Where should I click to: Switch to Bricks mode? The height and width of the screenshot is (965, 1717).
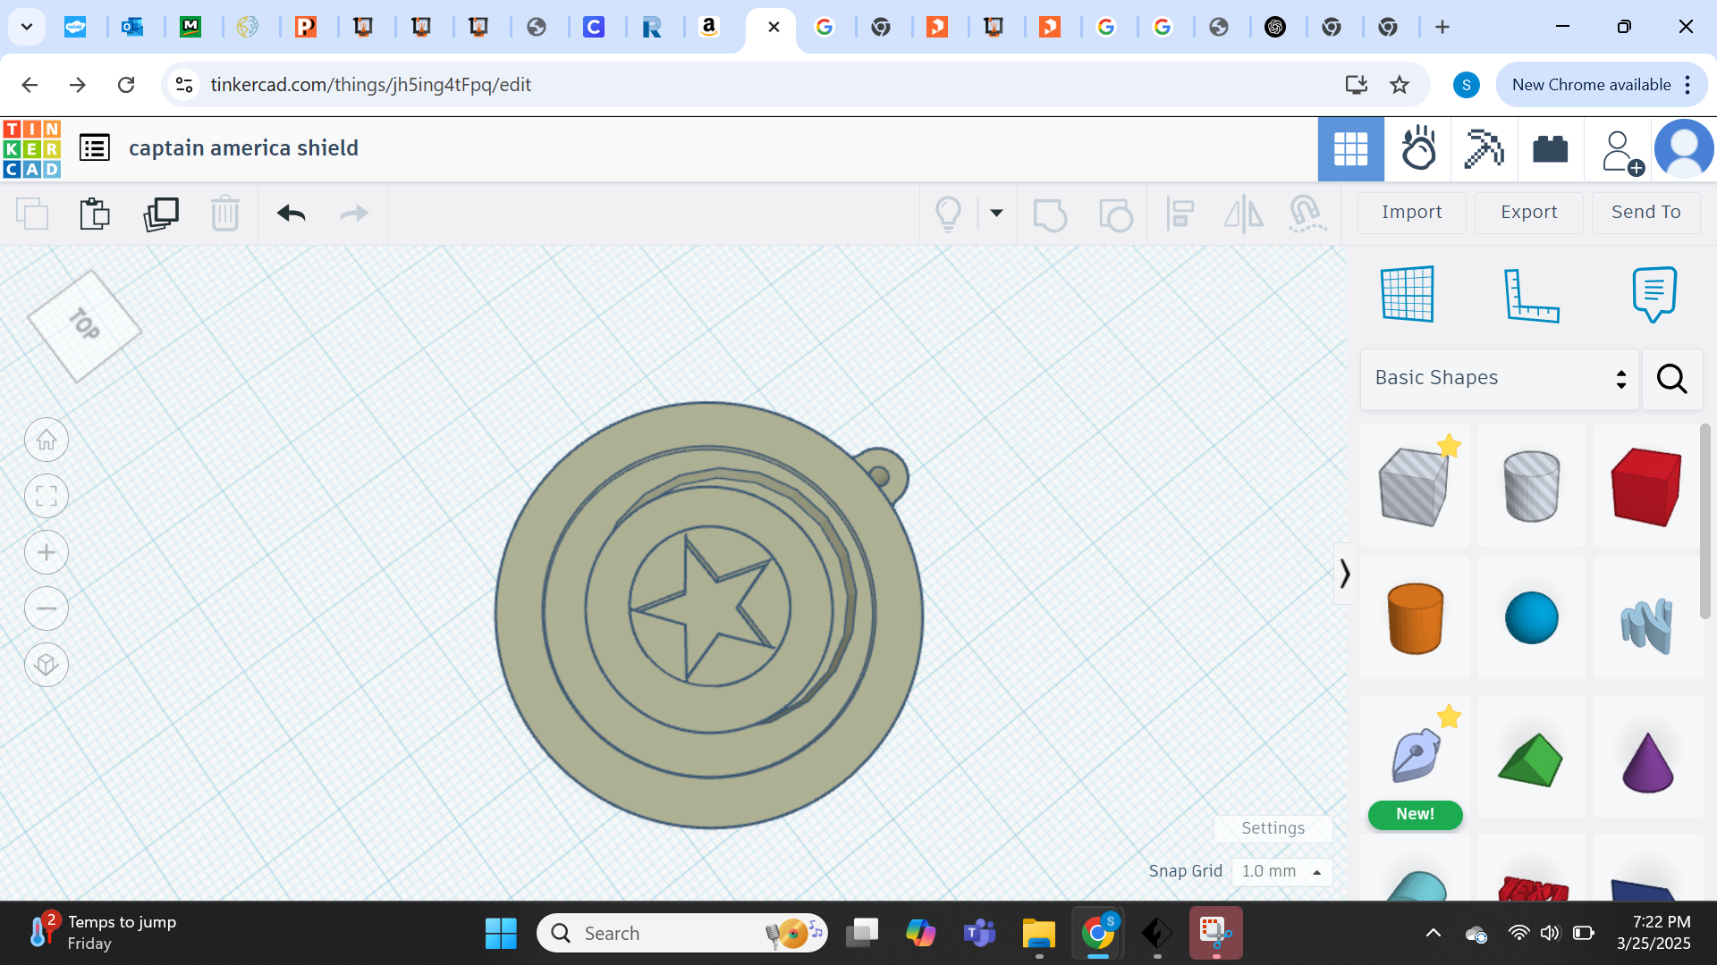click(1550, 149)
